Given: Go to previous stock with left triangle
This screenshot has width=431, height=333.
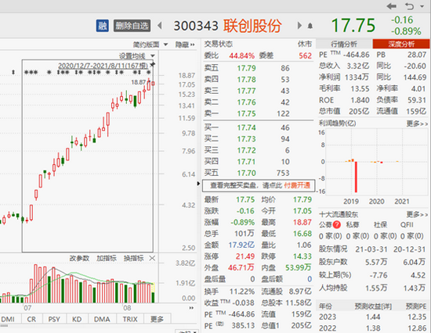Looking at the screenshot, I should tap(160, 26).
